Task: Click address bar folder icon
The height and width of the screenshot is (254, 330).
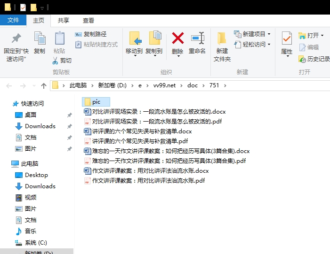Action: [x=55, y=85]
